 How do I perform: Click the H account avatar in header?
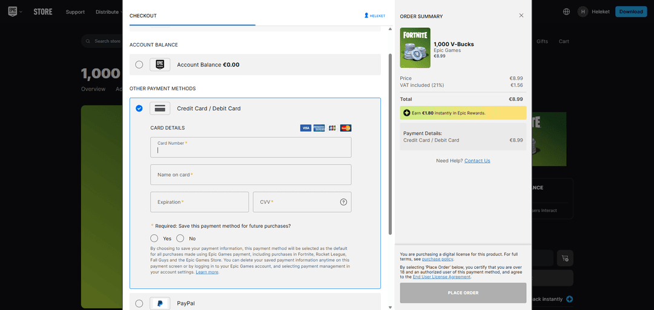click(x=583, y=12)
